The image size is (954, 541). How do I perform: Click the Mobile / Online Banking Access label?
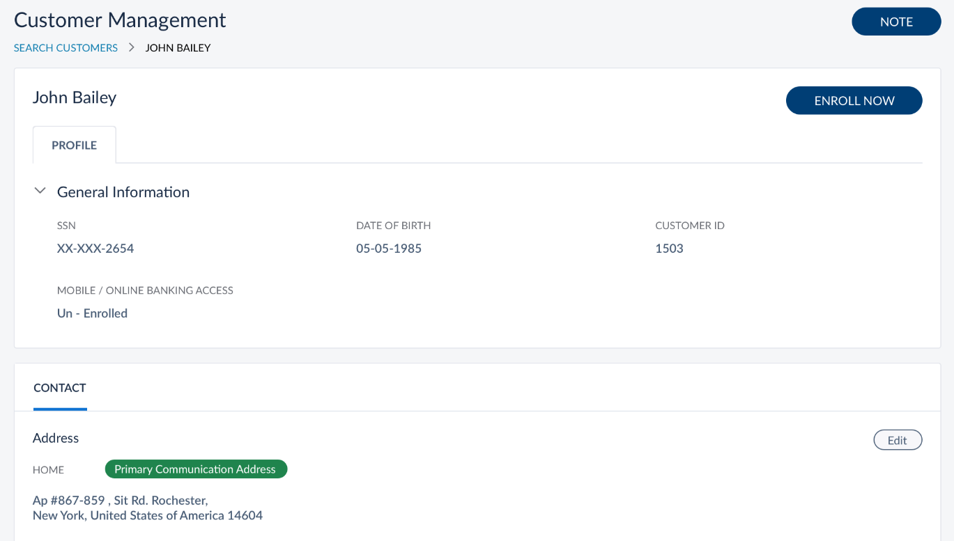pos(145,290)
